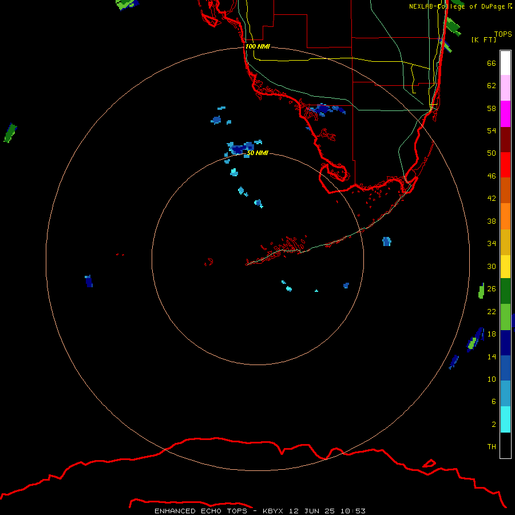Pick the bright red legend color band

(x=505, y=165)
